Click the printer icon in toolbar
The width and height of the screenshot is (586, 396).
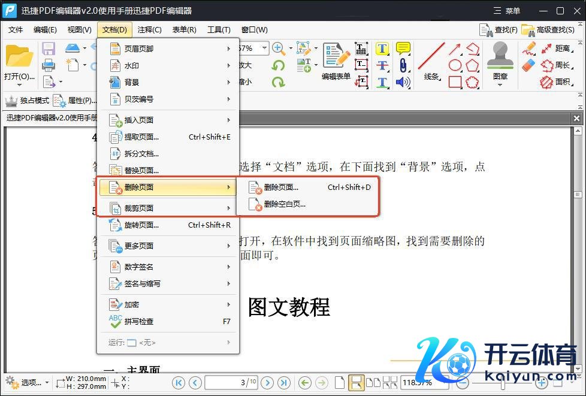(49, 65)
